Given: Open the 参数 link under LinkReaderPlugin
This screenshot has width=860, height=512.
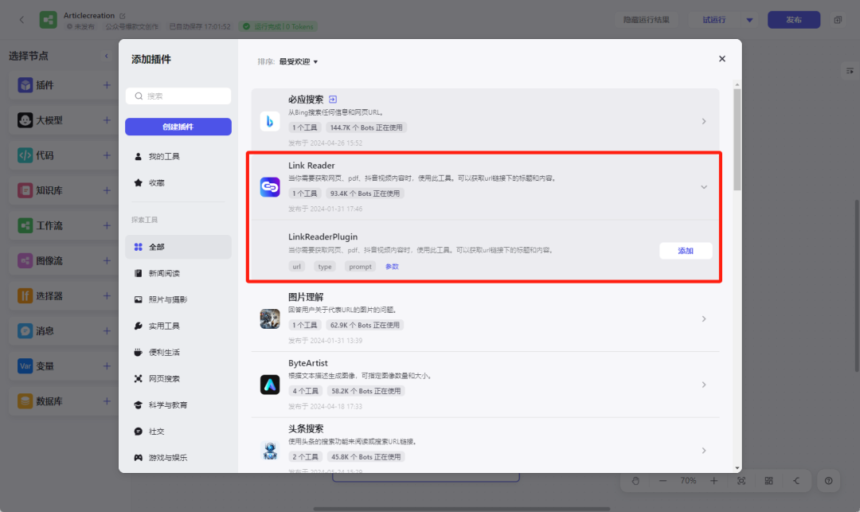Looking at the screenshot, I should 392,267.
